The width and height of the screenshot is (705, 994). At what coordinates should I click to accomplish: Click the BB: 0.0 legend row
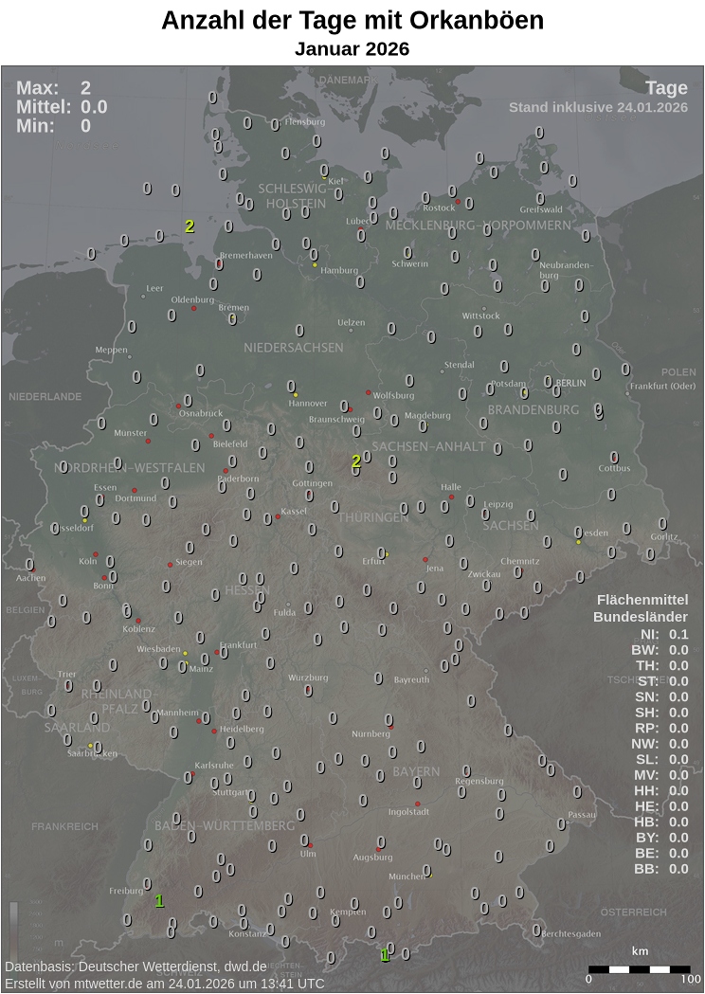click(x=660, y=868)
